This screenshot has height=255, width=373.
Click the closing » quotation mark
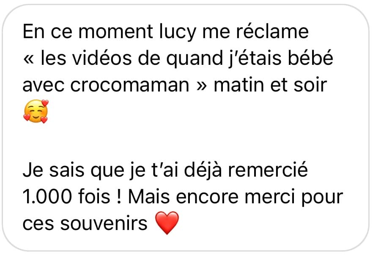click(201, 86)
